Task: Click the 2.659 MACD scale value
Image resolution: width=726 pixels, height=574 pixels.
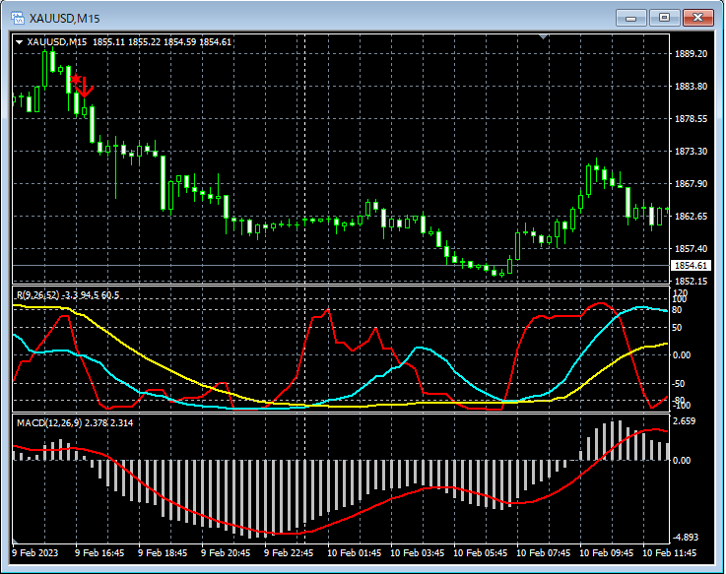Action: point(686,421)
